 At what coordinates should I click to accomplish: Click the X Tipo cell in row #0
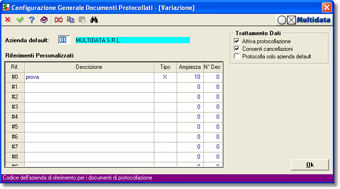(165, 77)
